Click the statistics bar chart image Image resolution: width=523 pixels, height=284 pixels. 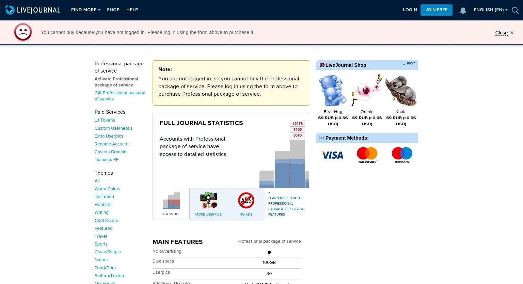(x=284, y=154)
